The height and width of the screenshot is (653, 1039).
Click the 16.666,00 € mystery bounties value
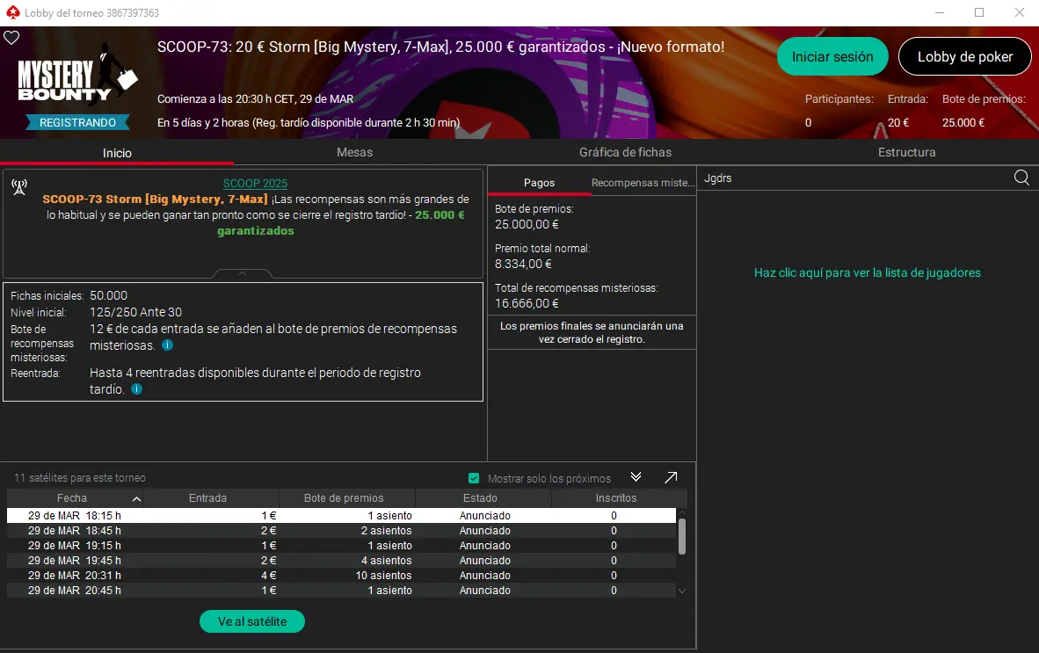[527, 303]
